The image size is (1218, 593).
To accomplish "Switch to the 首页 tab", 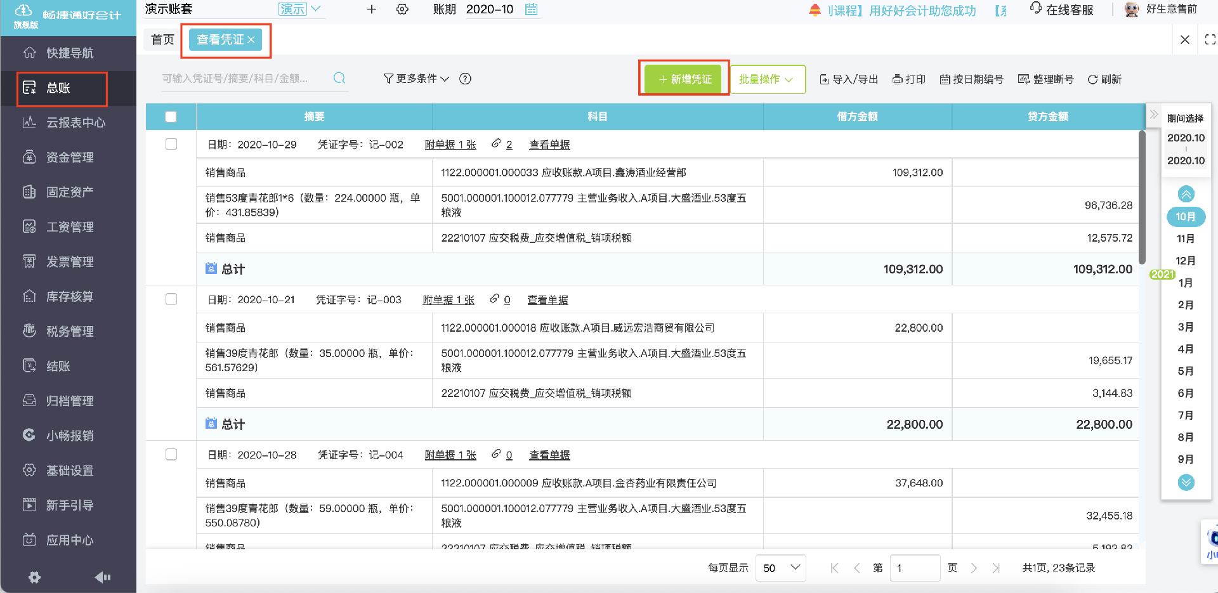I will 162,39.
